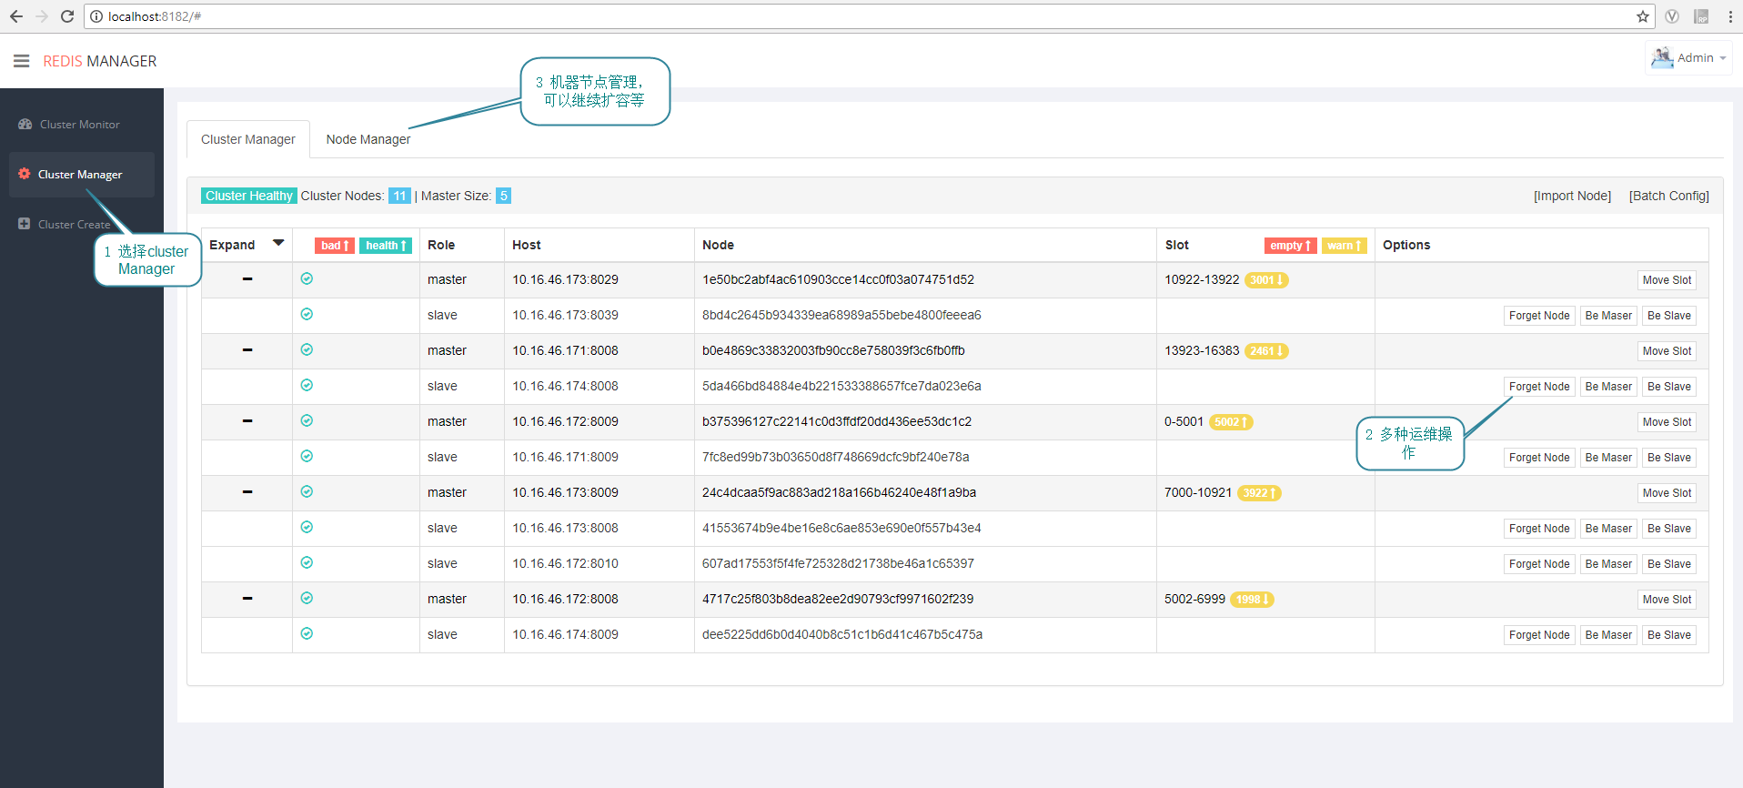Image resolution: width=1743 pixels, height=788 pixels.
Task: Collapse the master row 10.16.46.172:8009
Action: [x=247, y=421]
